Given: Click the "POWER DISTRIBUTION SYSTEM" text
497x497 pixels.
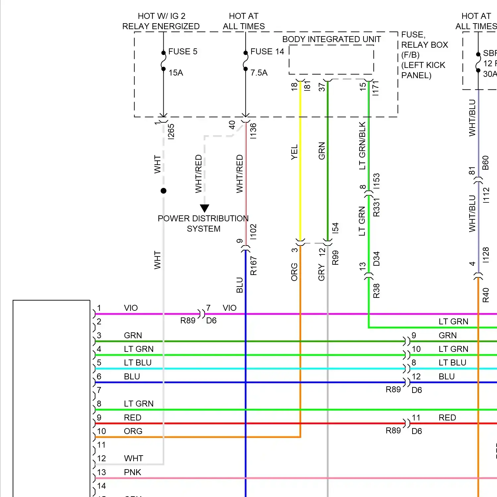Looking at the screenshot, I should click(203, 224).
